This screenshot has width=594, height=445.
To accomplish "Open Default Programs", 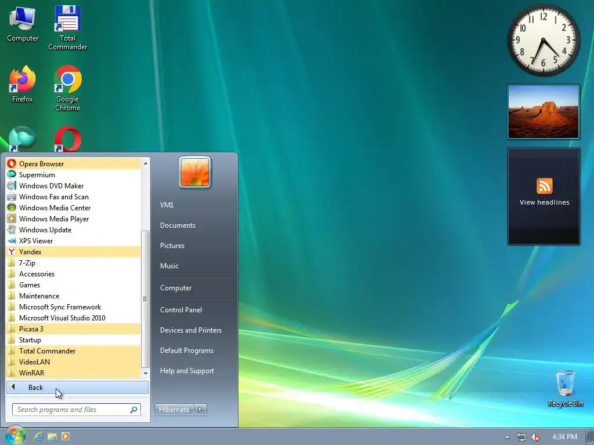I will click(x=186, y=351).
